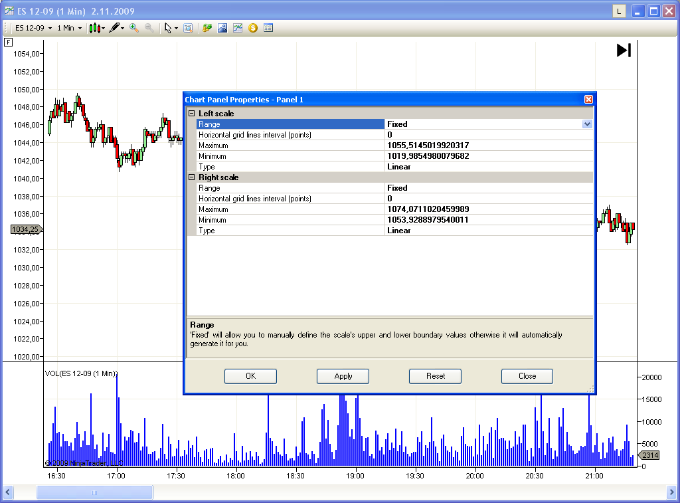Click the horizontal scrollbar thumb
Image resolution: width=680 pixels, height=503 pixels.
[x=94, y=492]
